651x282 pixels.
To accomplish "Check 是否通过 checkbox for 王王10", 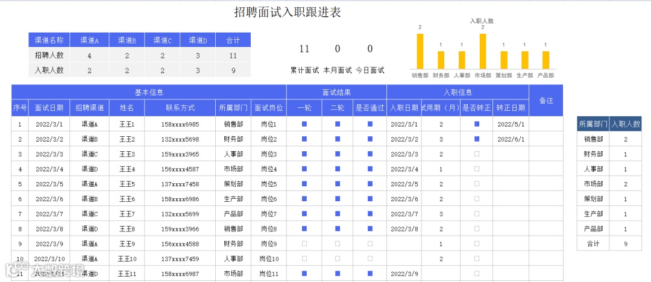I will click(370, 258).
